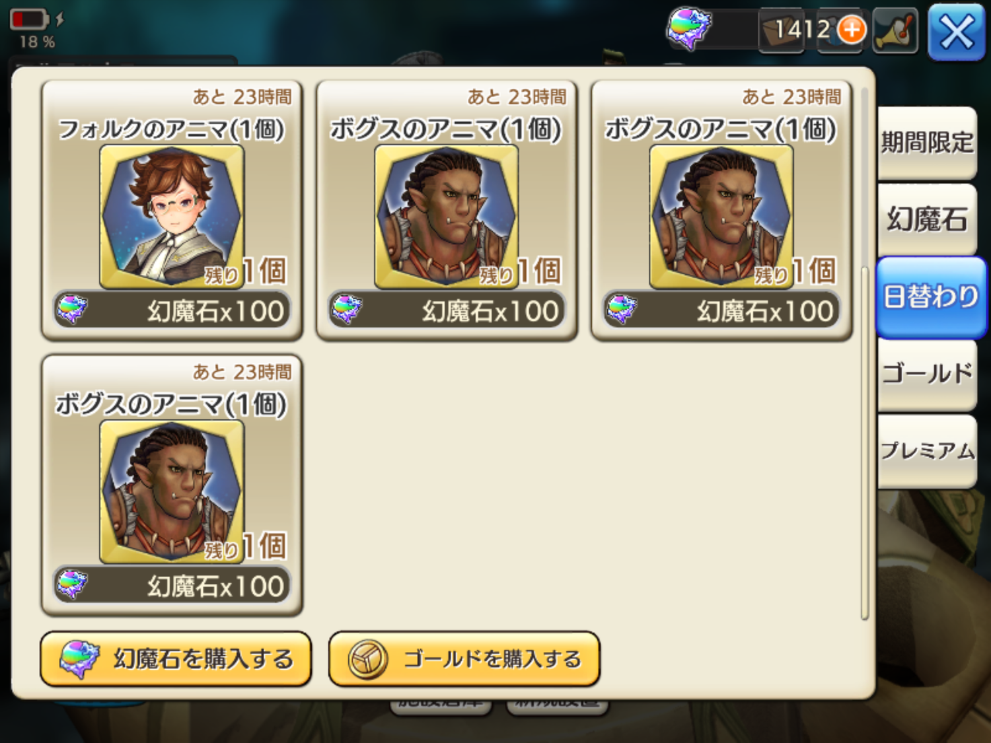This screenshot has width=991, height=743.
Task: Tap the rainbow gem icon in top bar
Action: [x=688, y=29]
